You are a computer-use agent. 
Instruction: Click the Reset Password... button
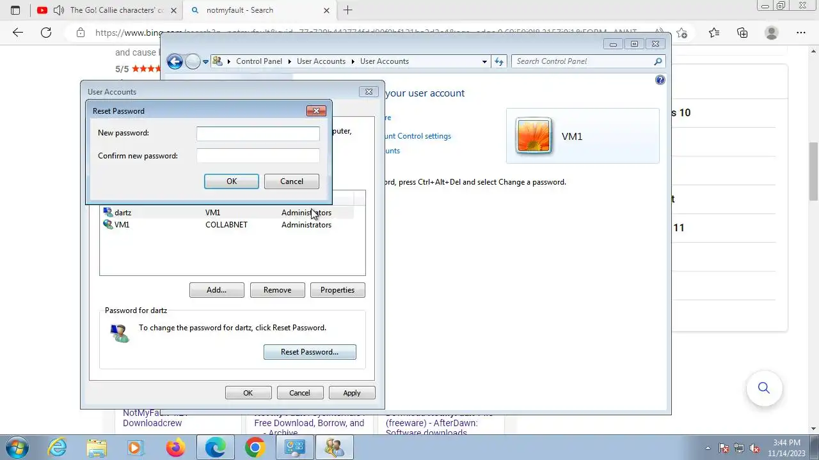coord(310,352)
